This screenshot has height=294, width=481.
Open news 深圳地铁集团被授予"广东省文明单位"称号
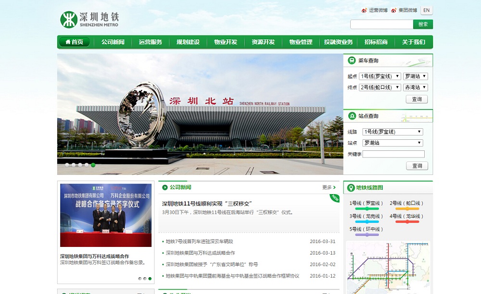coord(212,264)
